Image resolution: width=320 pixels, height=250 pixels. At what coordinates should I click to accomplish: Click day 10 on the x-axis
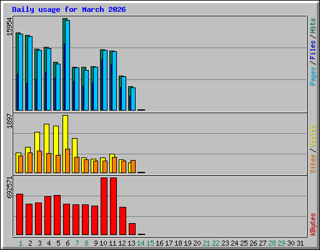(103, 243)
